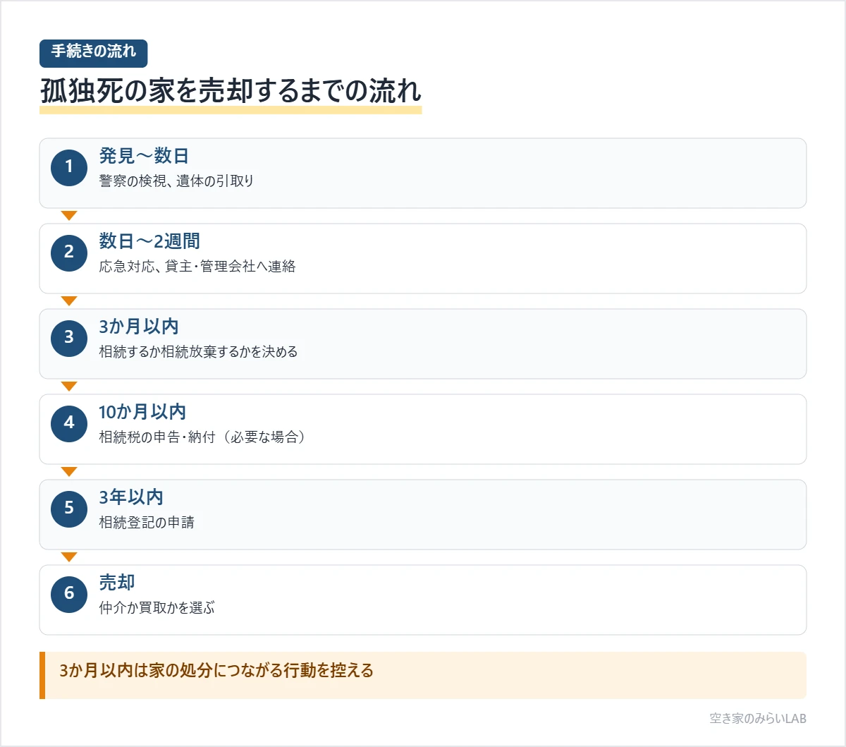Viewport: 846px width, 747px height.
Task: Click step number 2 circle
Action: tap(69, 252)
